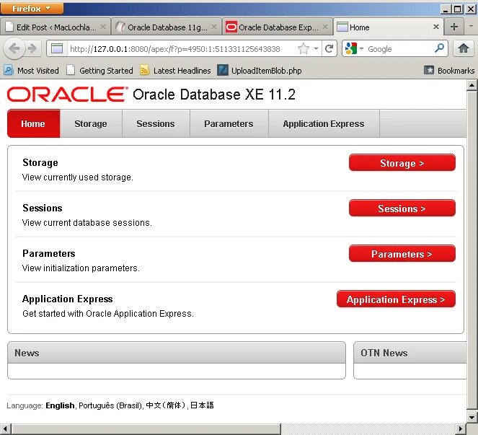Viewport: 478px width, 435px height.
Task: Select the Home browser tab
Action: [387, 27]
